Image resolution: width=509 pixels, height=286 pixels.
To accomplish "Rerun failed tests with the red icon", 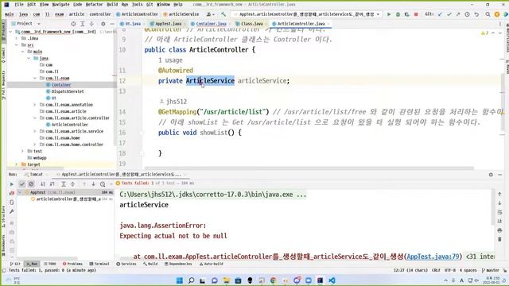I will click(x=12, y=193).
